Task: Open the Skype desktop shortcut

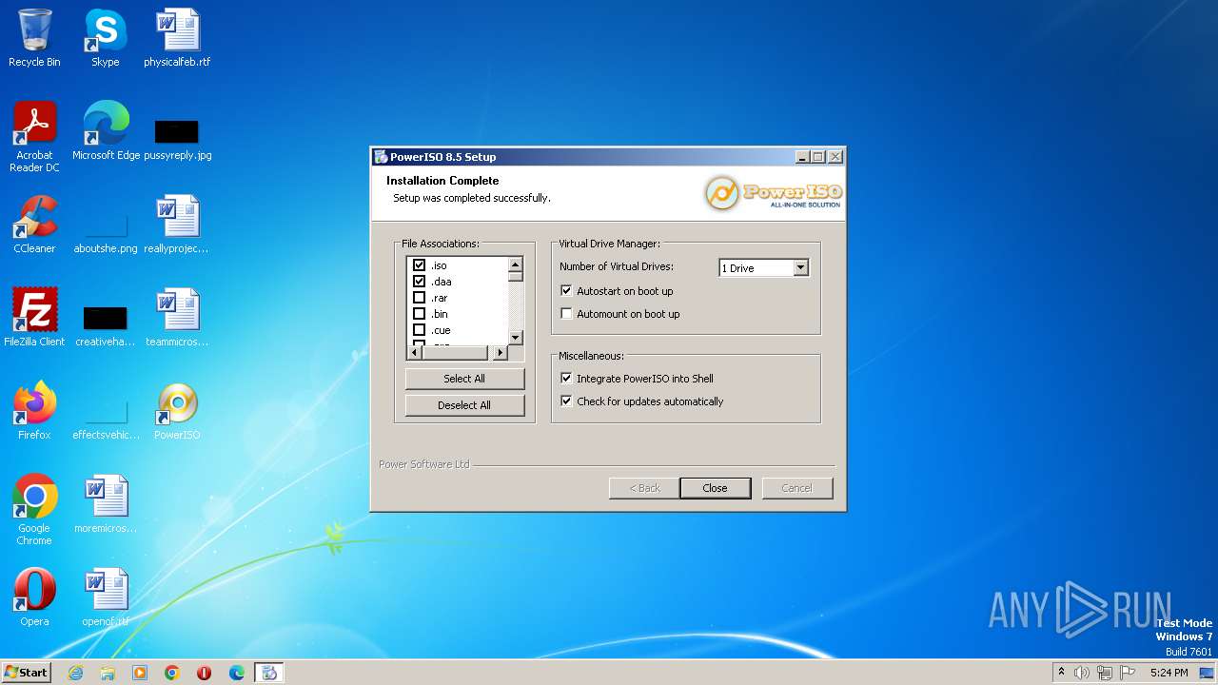Action: click(x=105, y=38)
